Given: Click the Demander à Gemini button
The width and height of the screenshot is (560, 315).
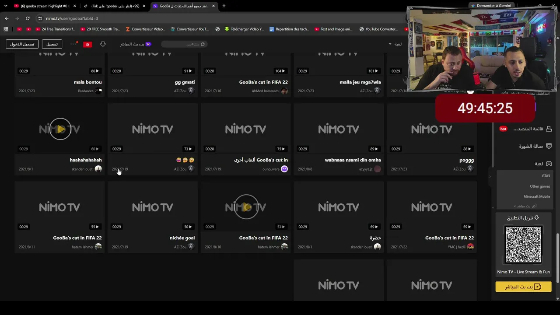Looking at the screenshot, I should [x=490, y=6].
